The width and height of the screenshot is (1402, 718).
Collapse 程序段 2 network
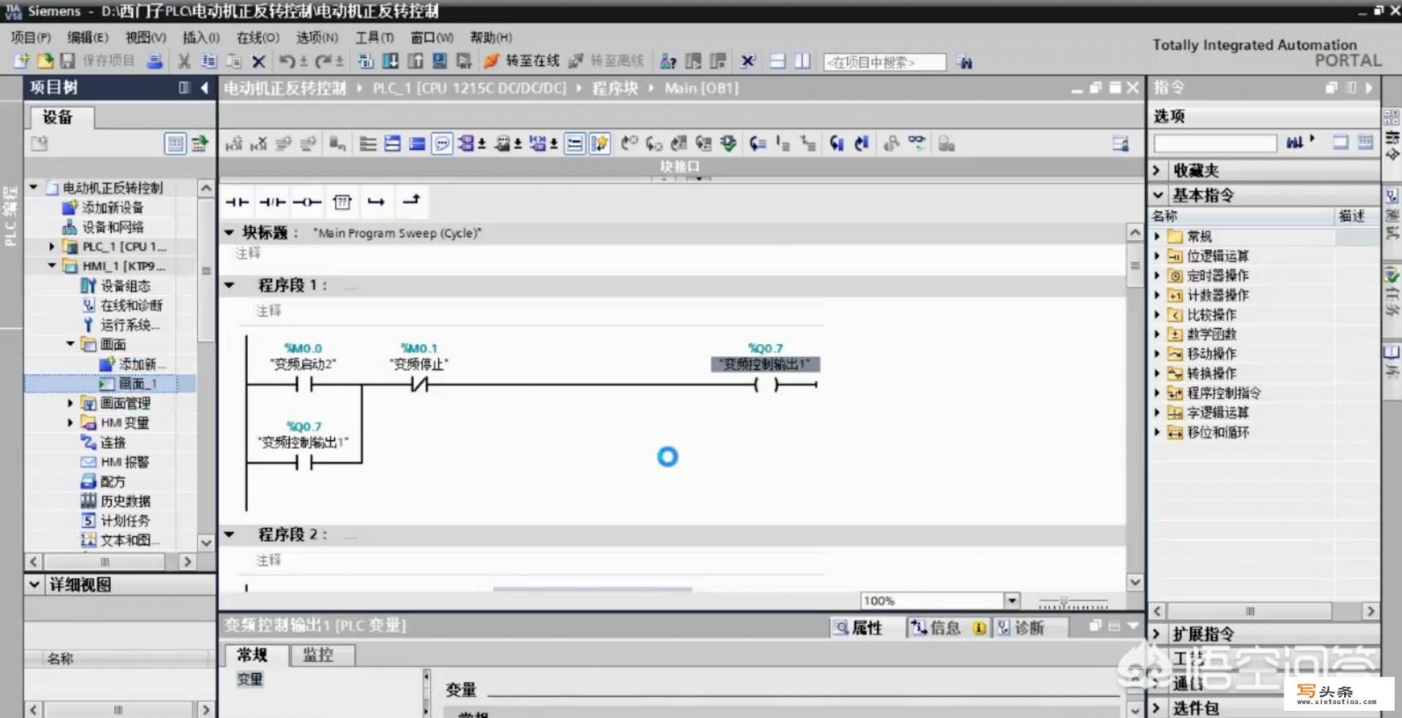(230, 534)
